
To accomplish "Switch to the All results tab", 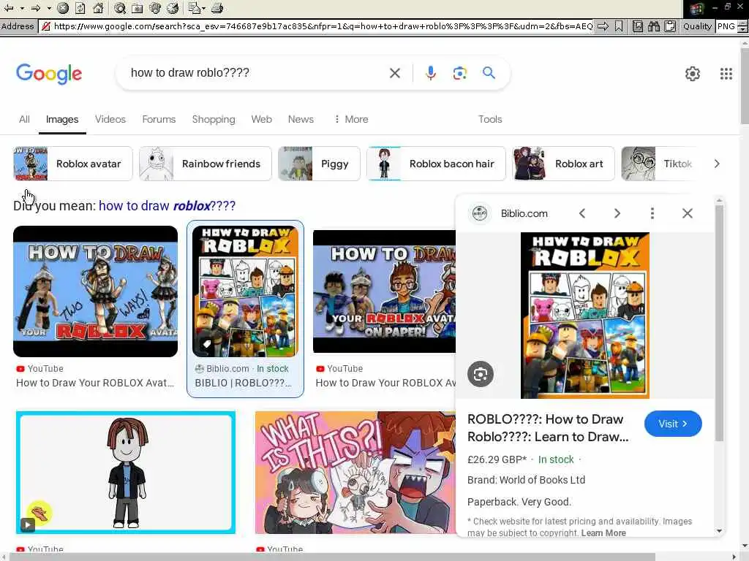I will click(x=24, y=119).
